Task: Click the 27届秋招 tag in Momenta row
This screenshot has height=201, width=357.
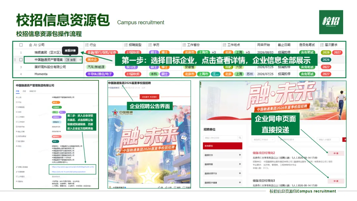Action: tap(133, 74)
